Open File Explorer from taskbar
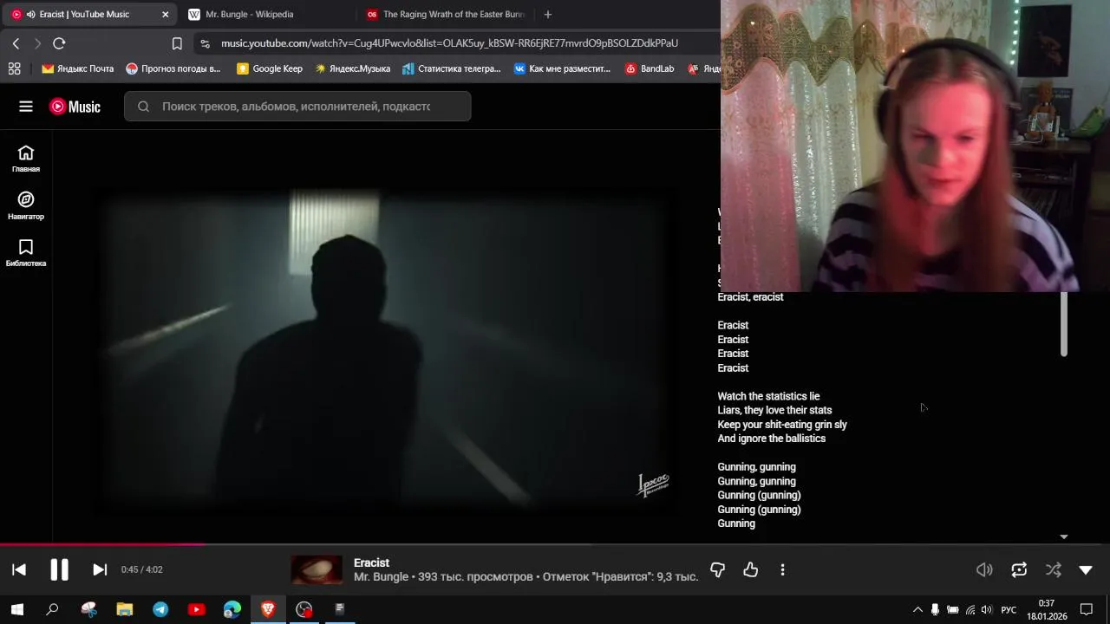This screenshot has height=624, width=1110. 124,609
